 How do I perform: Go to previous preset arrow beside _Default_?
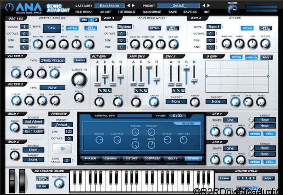coord(204,6)
